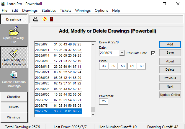
Task: Open the Edit menu
Action: click(15, 11)
